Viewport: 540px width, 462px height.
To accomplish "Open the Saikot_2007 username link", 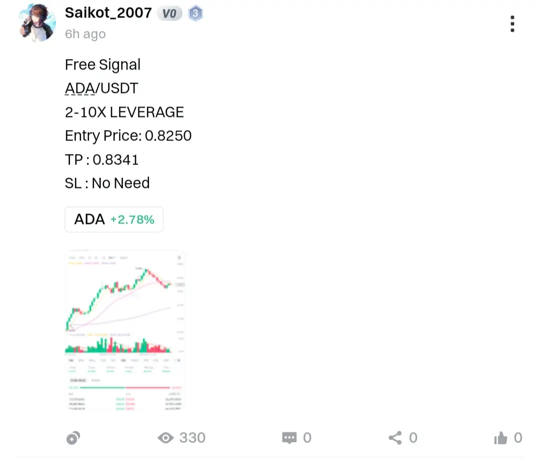I will [108, 13].
